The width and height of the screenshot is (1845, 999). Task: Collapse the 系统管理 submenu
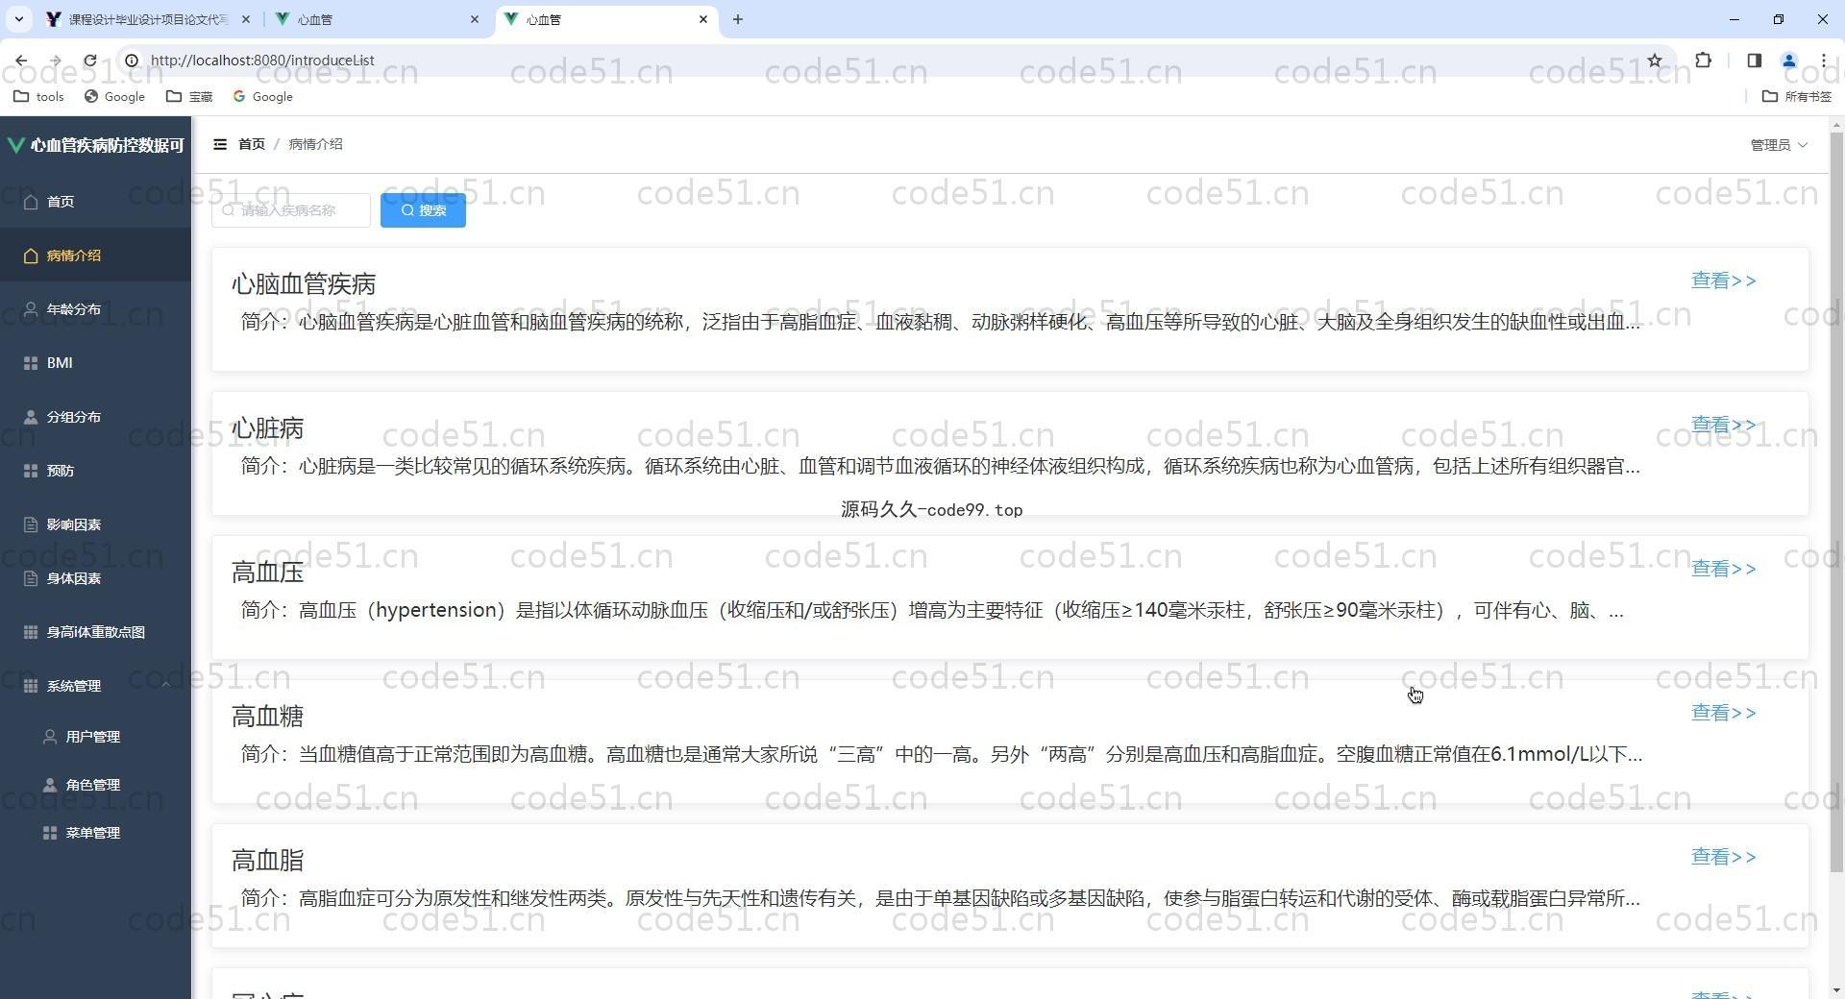point(96,686)
